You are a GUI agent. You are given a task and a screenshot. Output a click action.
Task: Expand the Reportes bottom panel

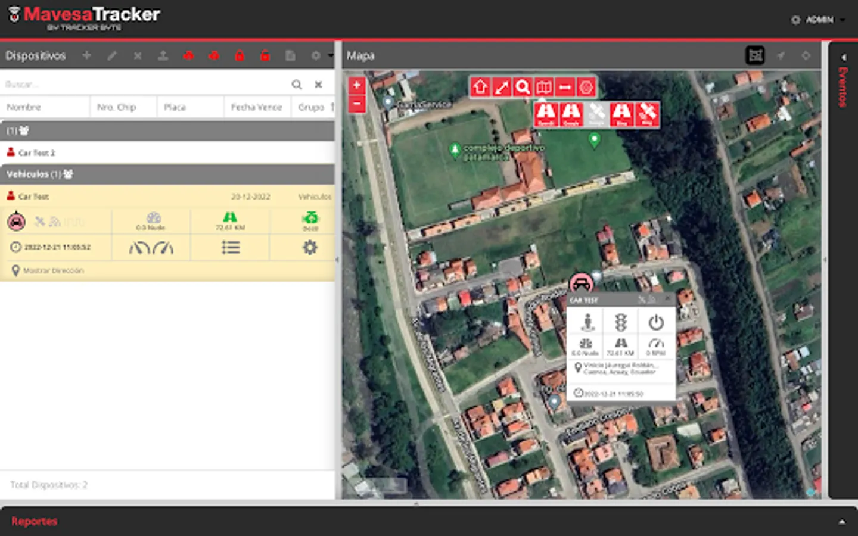coord(841,522)
